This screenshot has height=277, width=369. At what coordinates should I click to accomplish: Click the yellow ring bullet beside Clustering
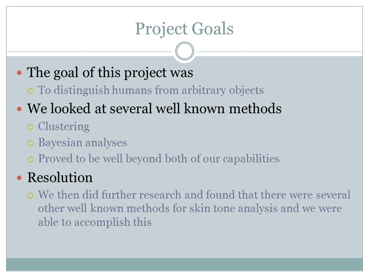[x=31, y=127]
